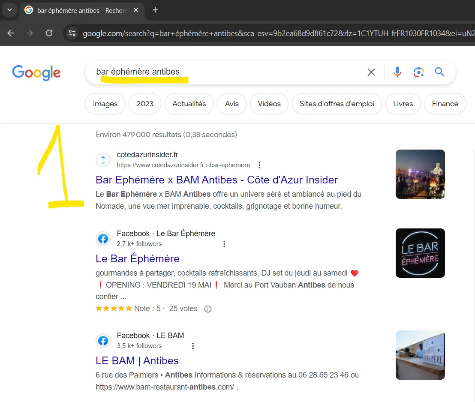Select Sites d'offres d'emploi filter

click(x=337, y=104)
